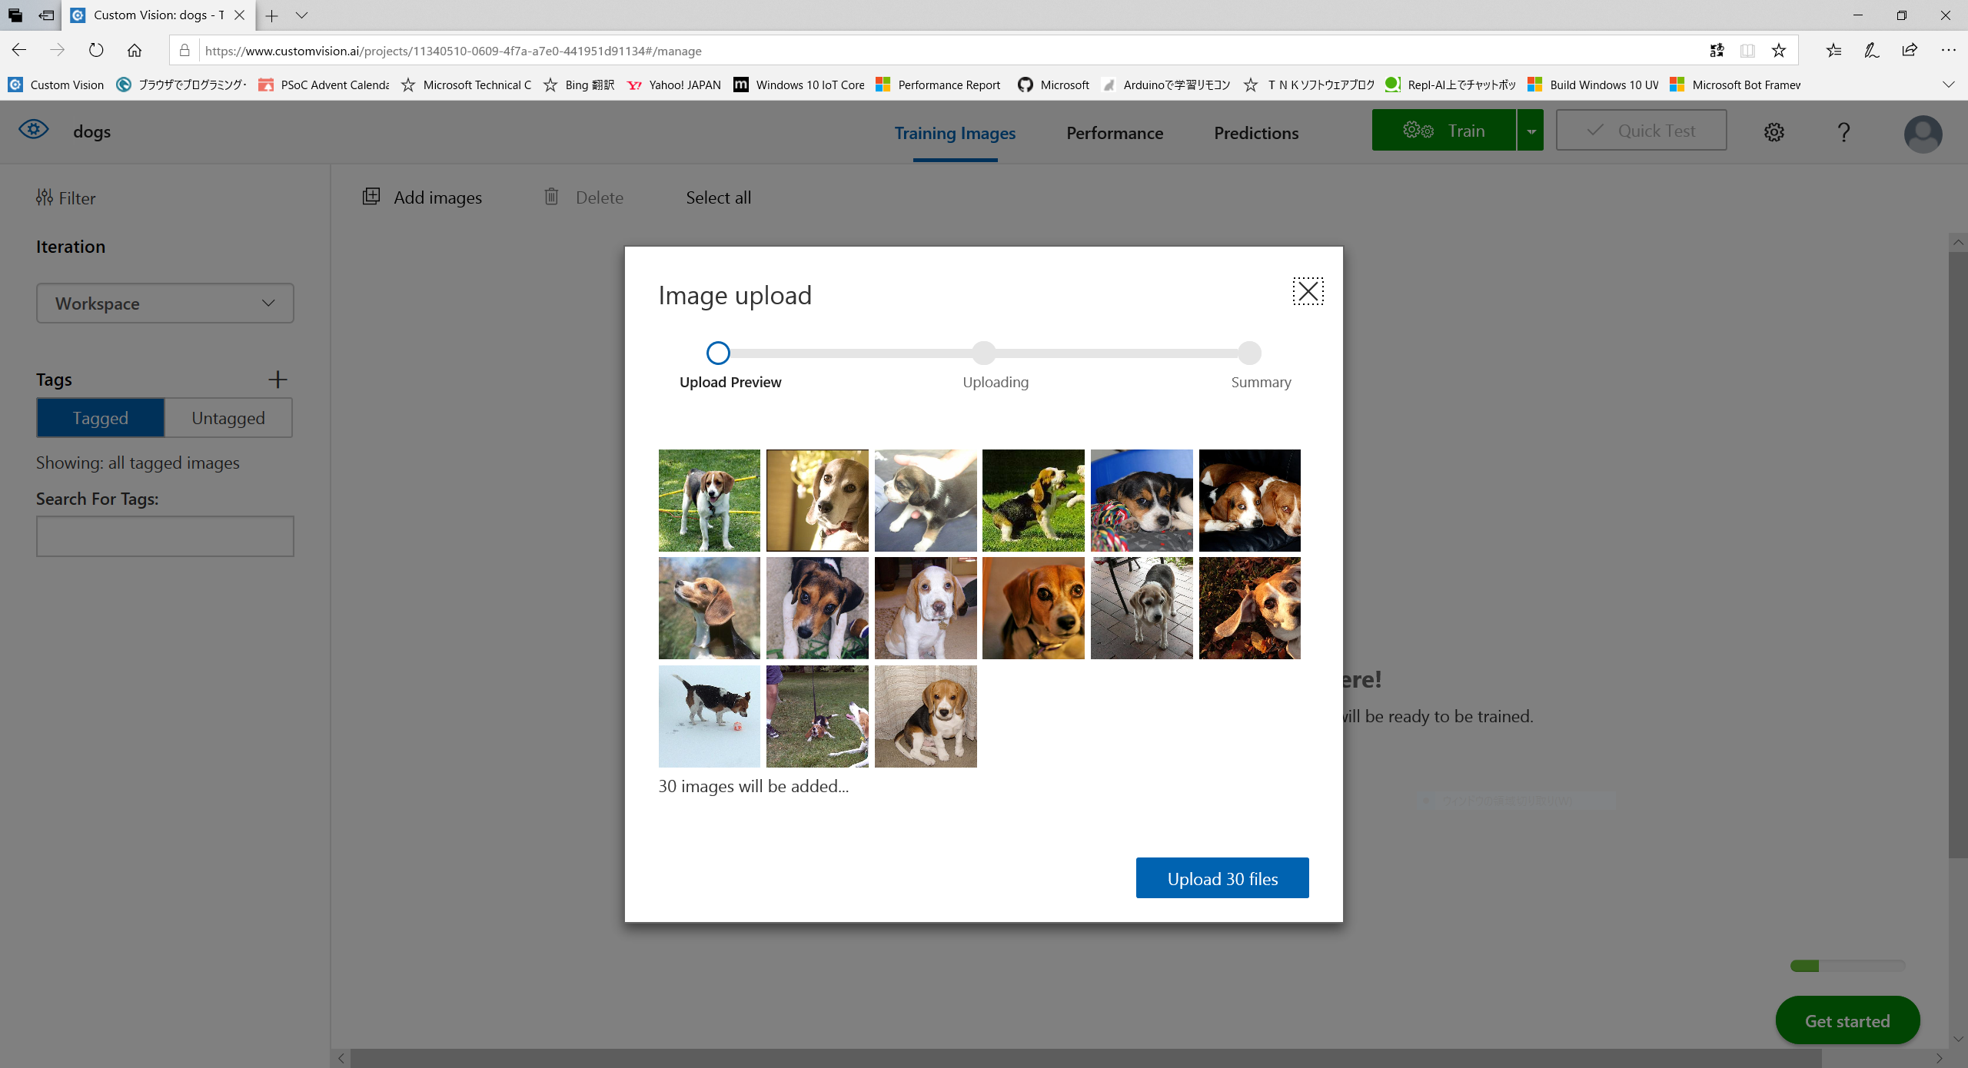Expand the favorites bar overflow chevron
1968x1068 pixels.
pos(1947,85)
